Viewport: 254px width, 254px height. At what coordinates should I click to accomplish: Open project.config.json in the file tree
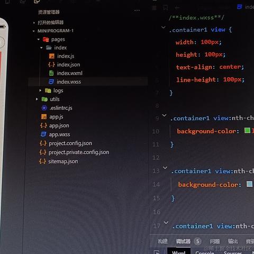[x=70, y=143]
